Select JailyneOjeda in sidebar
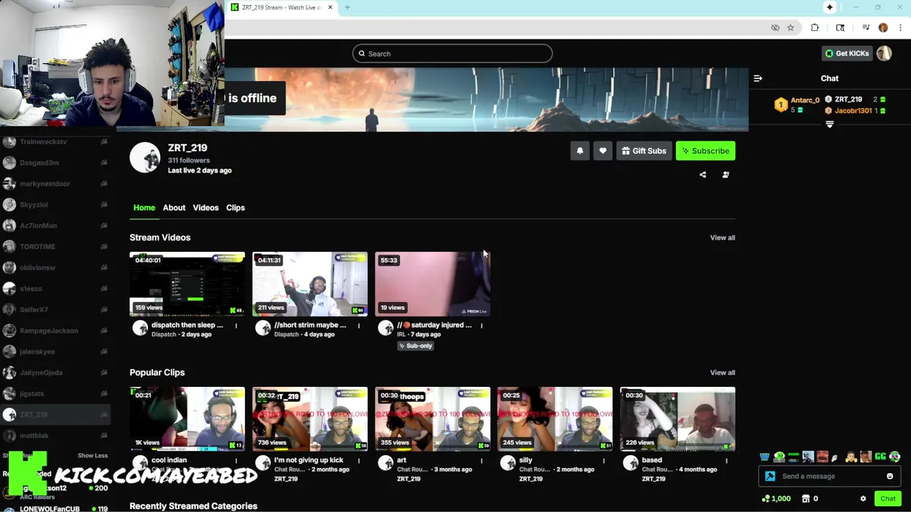The height and width of the screenshot is (512, 911). click(55, 373)
